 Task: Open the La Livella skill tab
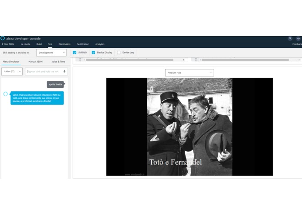(26, 44)
